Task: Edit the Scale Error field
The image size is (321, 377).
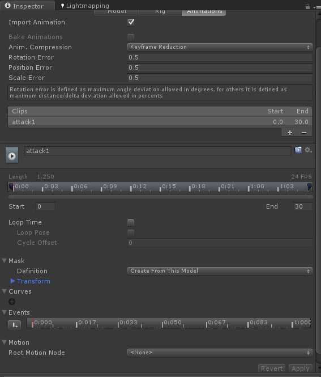Action: coord(220,78)
